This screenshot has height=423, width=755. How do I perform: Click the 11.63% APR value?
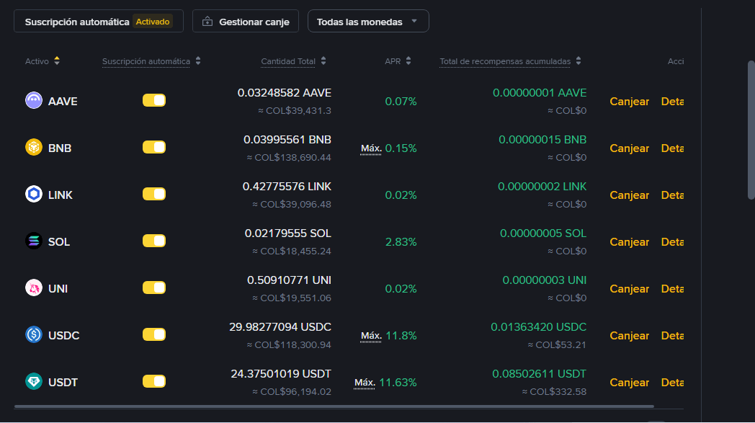(x=398, y=382)
